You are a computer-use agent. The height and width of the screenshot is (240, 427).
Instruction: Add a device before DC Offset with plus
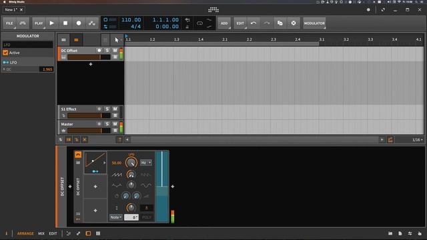tap(70, 187)
